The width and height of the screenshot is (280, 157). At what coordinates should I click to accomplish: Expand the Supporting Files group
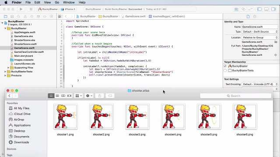(8, 68)
